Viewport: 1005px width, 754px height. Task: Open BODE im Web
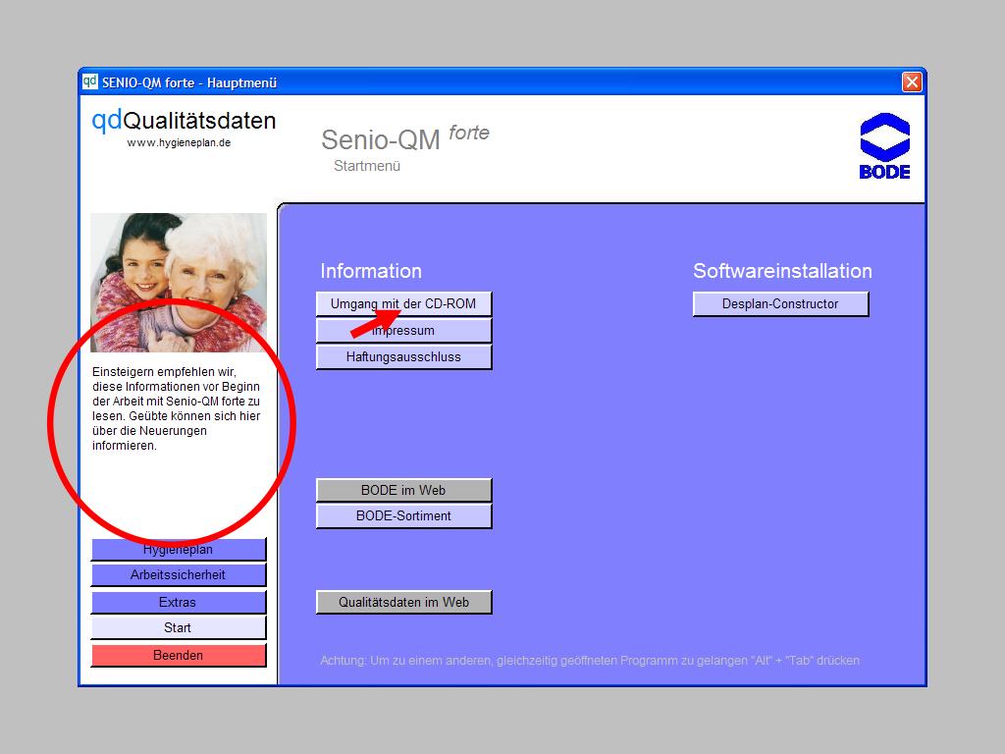click(x=403, y=491)
